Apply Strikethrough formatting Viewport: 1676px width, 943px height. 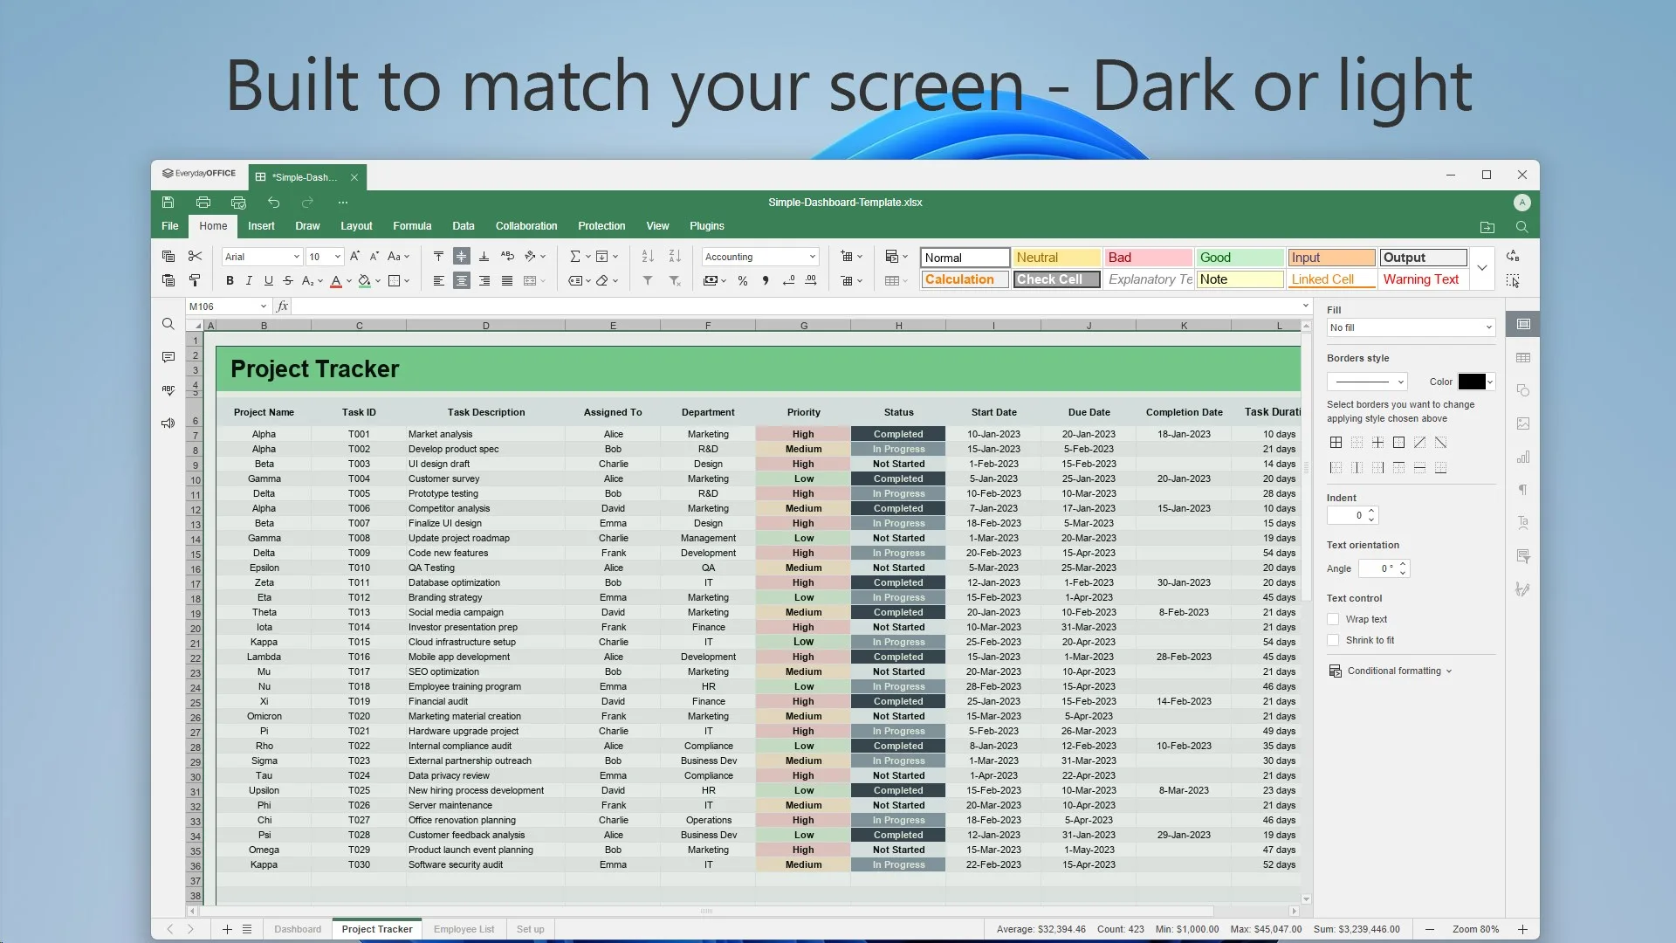[x=287, y=280]
